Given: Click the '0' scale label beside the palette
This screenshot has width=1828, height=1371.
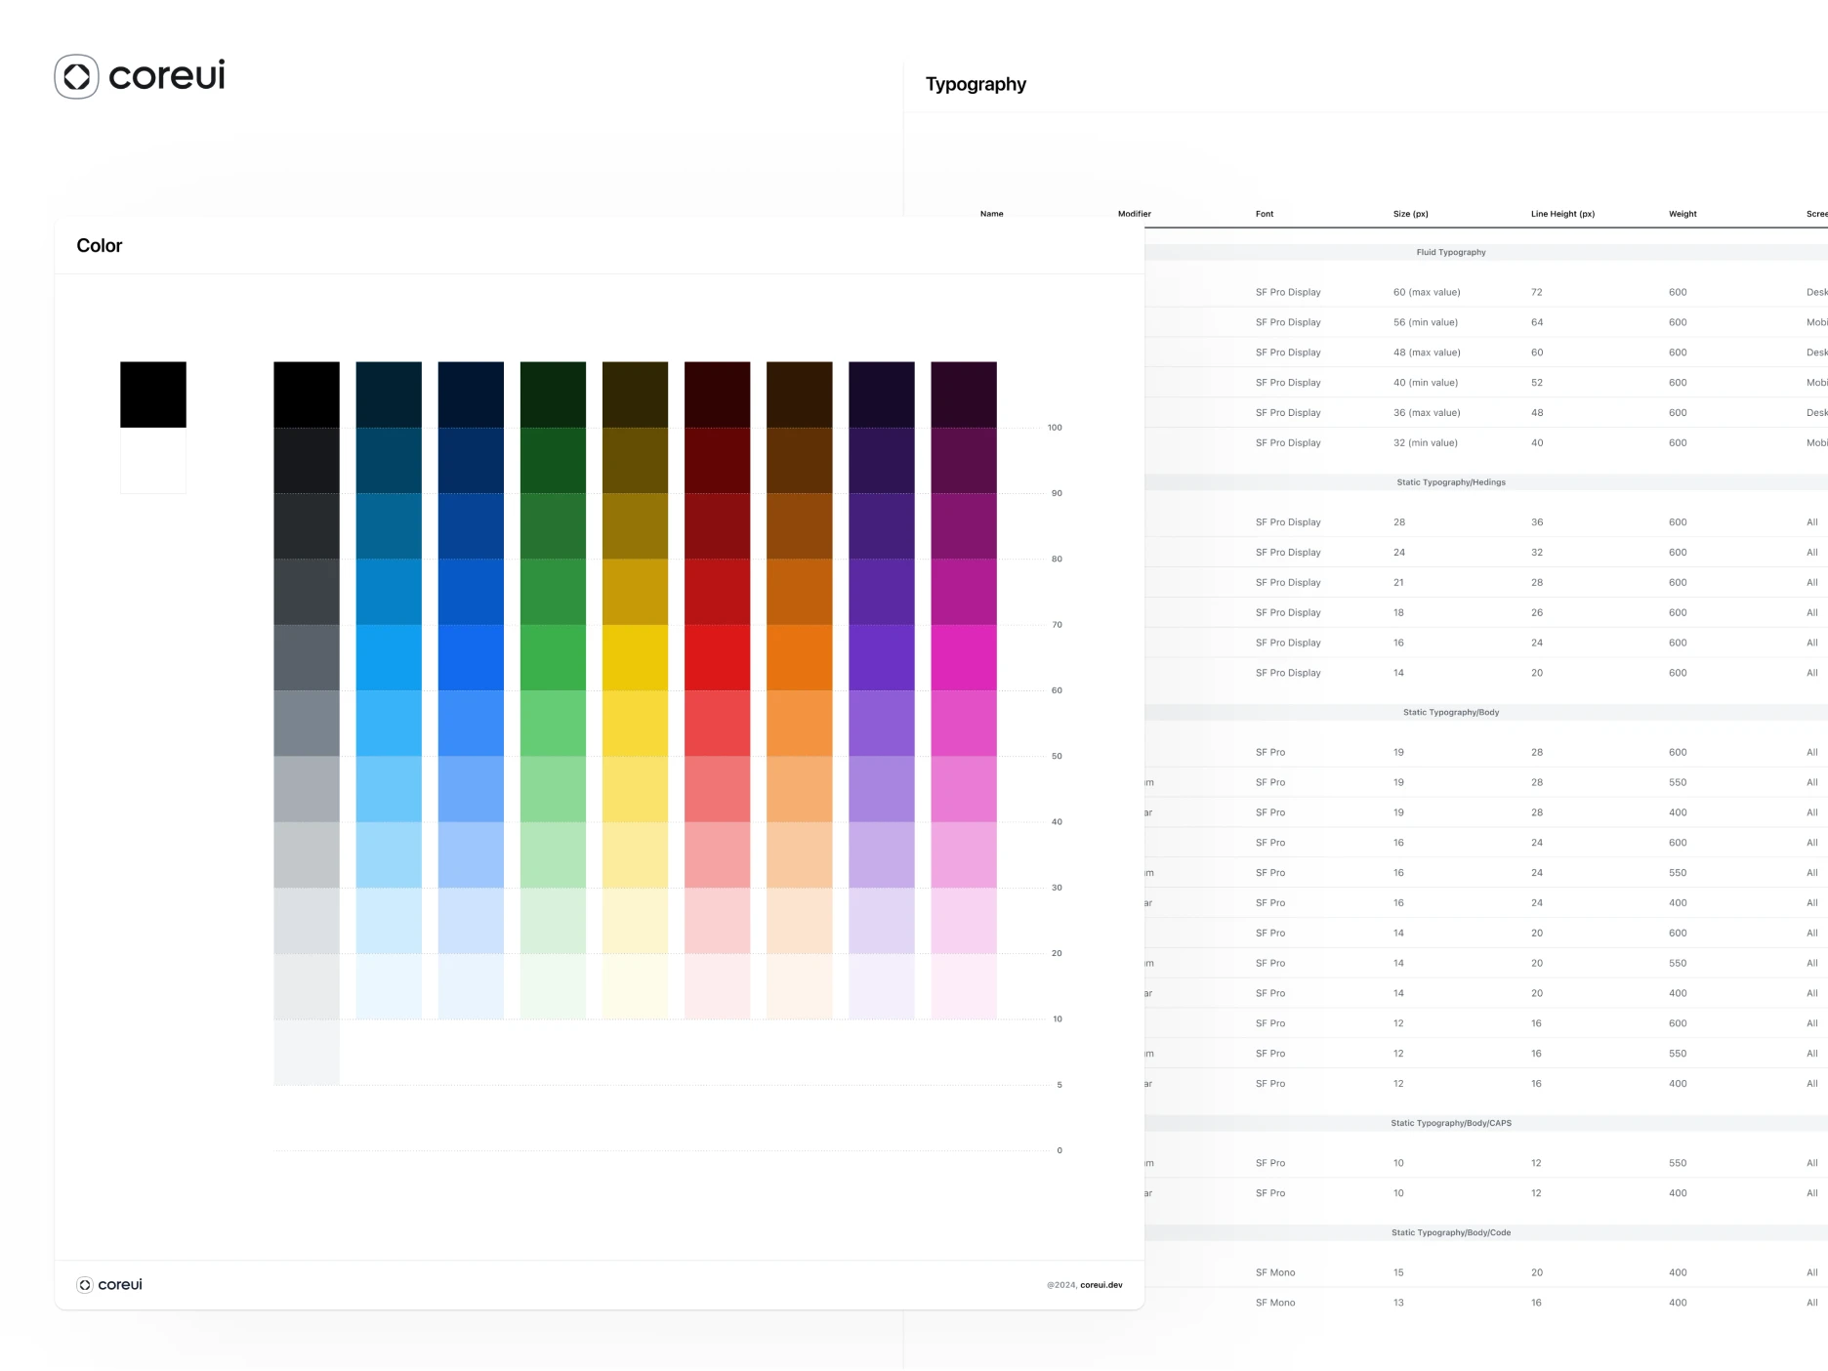Looking at the screenshot, I should (1059, 1150).
